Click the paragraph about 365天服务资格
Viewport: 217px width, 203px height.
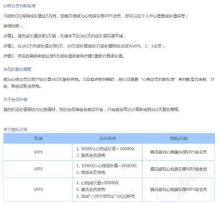tap(108, 83)
